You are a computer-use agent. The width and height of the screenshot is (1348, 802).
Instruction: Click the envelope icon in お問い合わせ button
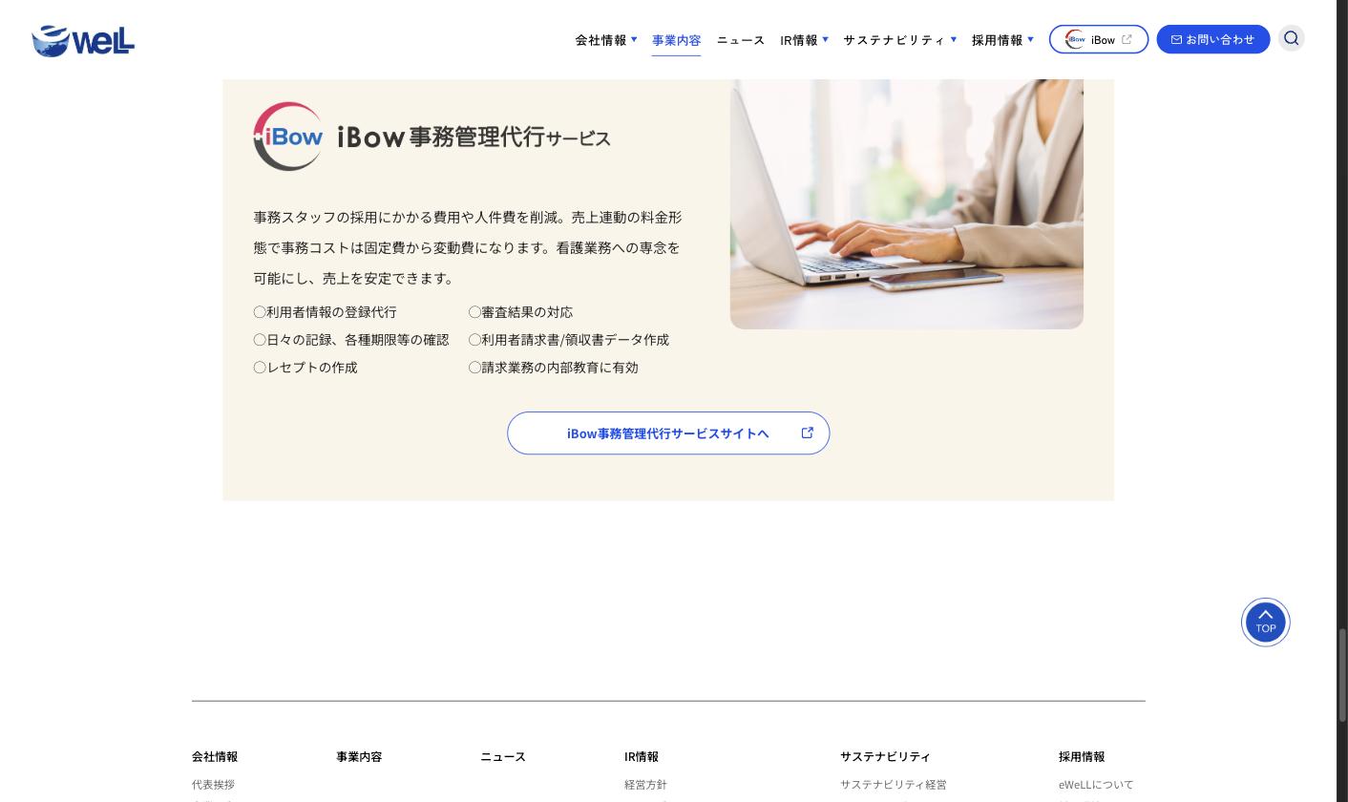[x=1176, y=39]
